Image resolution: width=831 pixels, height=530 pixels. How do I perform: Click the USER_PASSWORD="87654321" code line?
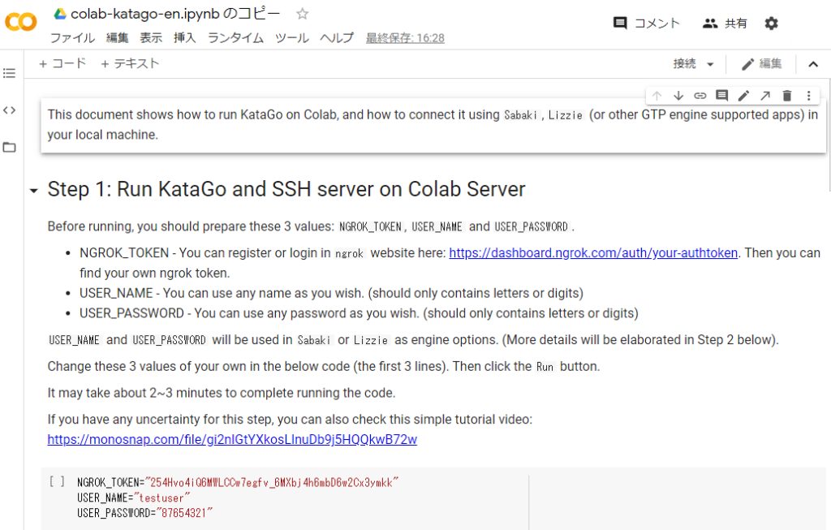[x=144, y=512]
